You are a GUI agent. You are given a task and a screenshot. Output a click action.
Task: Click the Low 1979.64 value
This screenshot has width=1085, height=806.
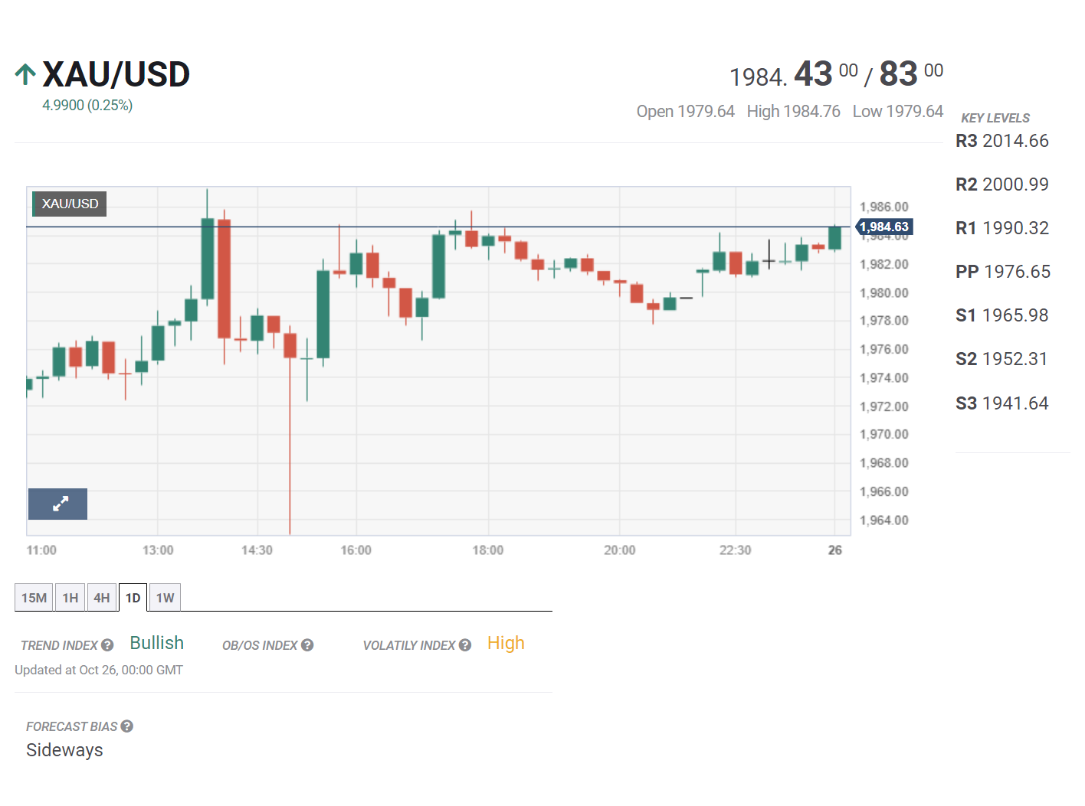coord(898,112)
